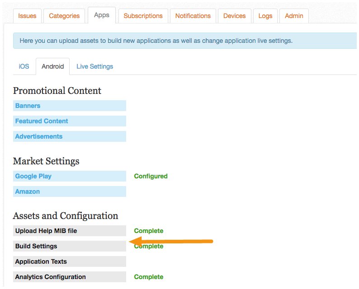Screen dimensions: 359x289
Task: Open the Notifications tab
Action: [x=193, y=16]
